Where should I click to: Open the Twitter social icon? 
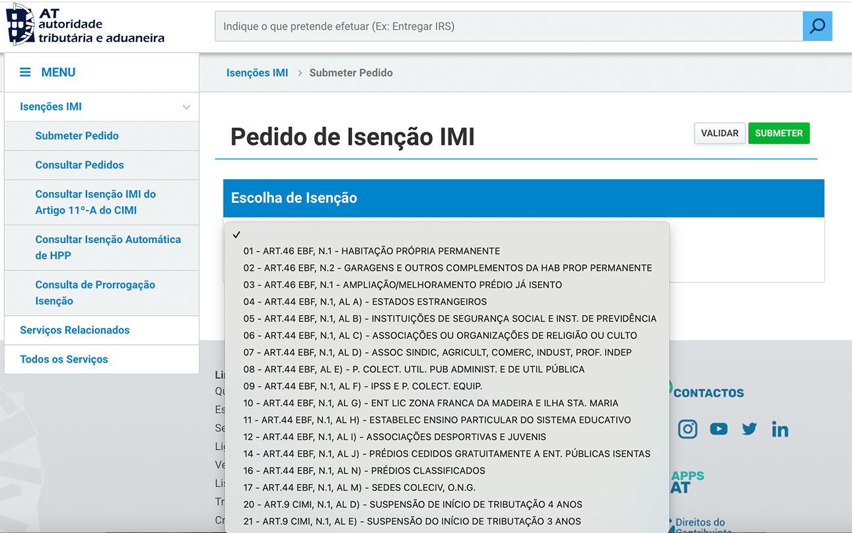749,429
